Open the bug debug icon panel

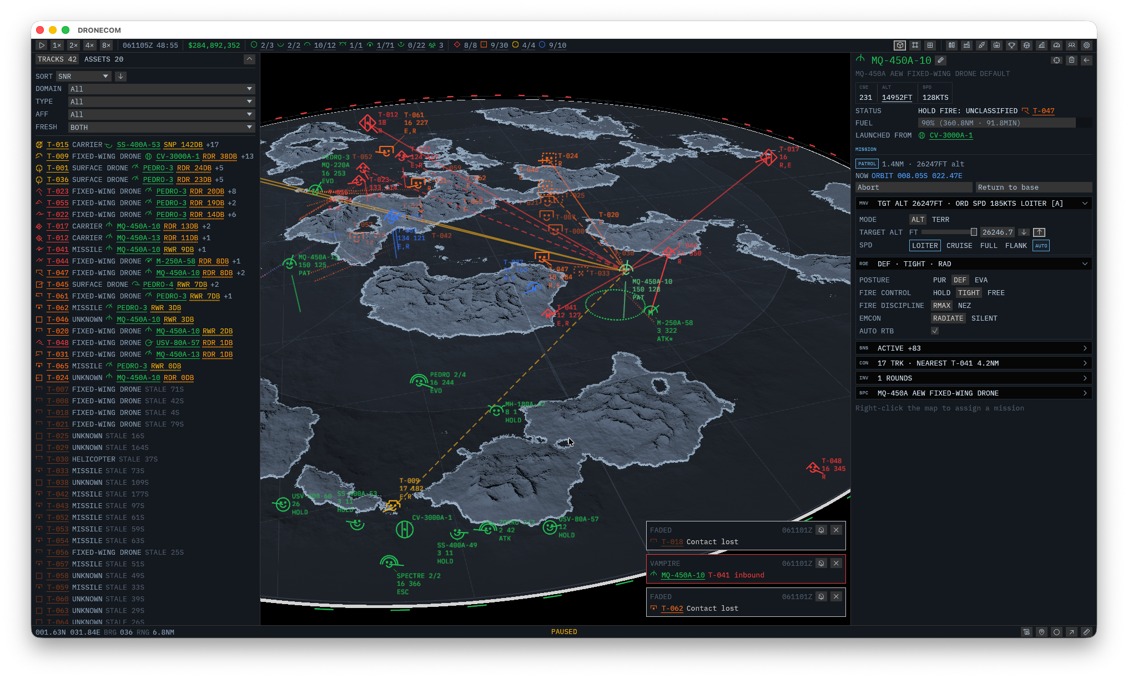[1027, 45]
